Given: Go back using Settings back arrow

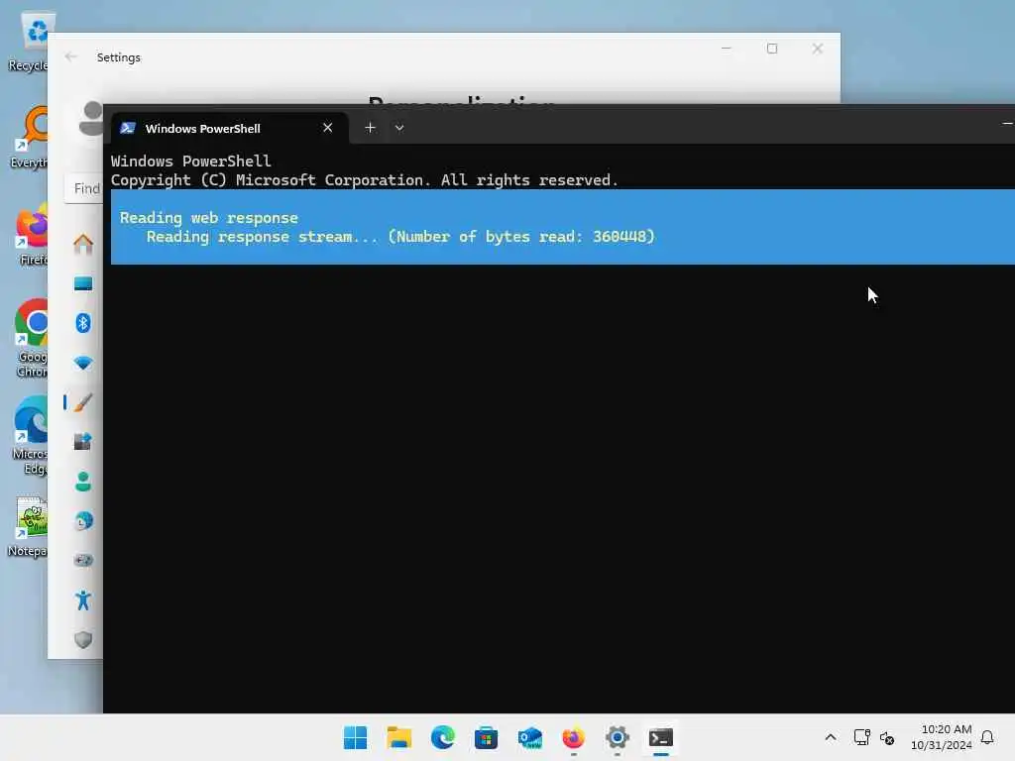Looking at the screenshot, I should [x=70, y=56].
